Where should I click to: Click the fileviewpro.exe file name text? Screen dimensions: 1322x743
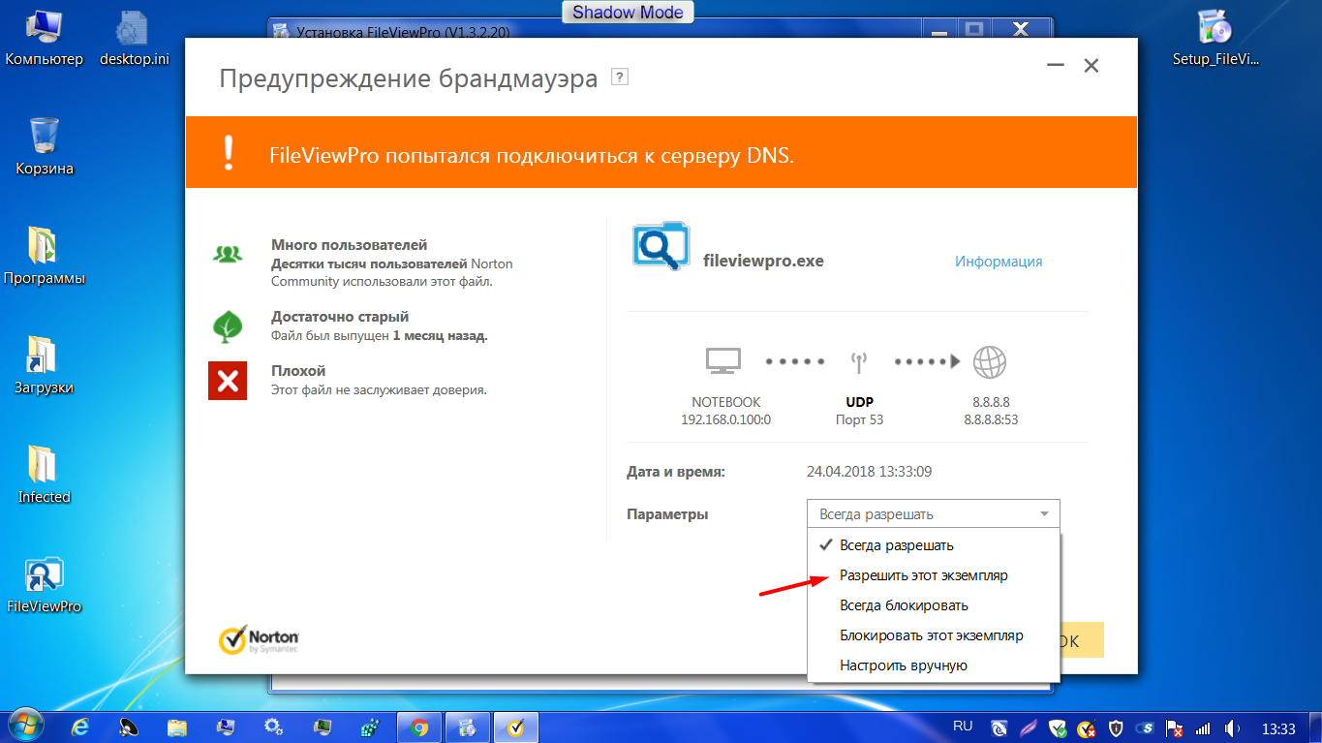tap(763, 261)
